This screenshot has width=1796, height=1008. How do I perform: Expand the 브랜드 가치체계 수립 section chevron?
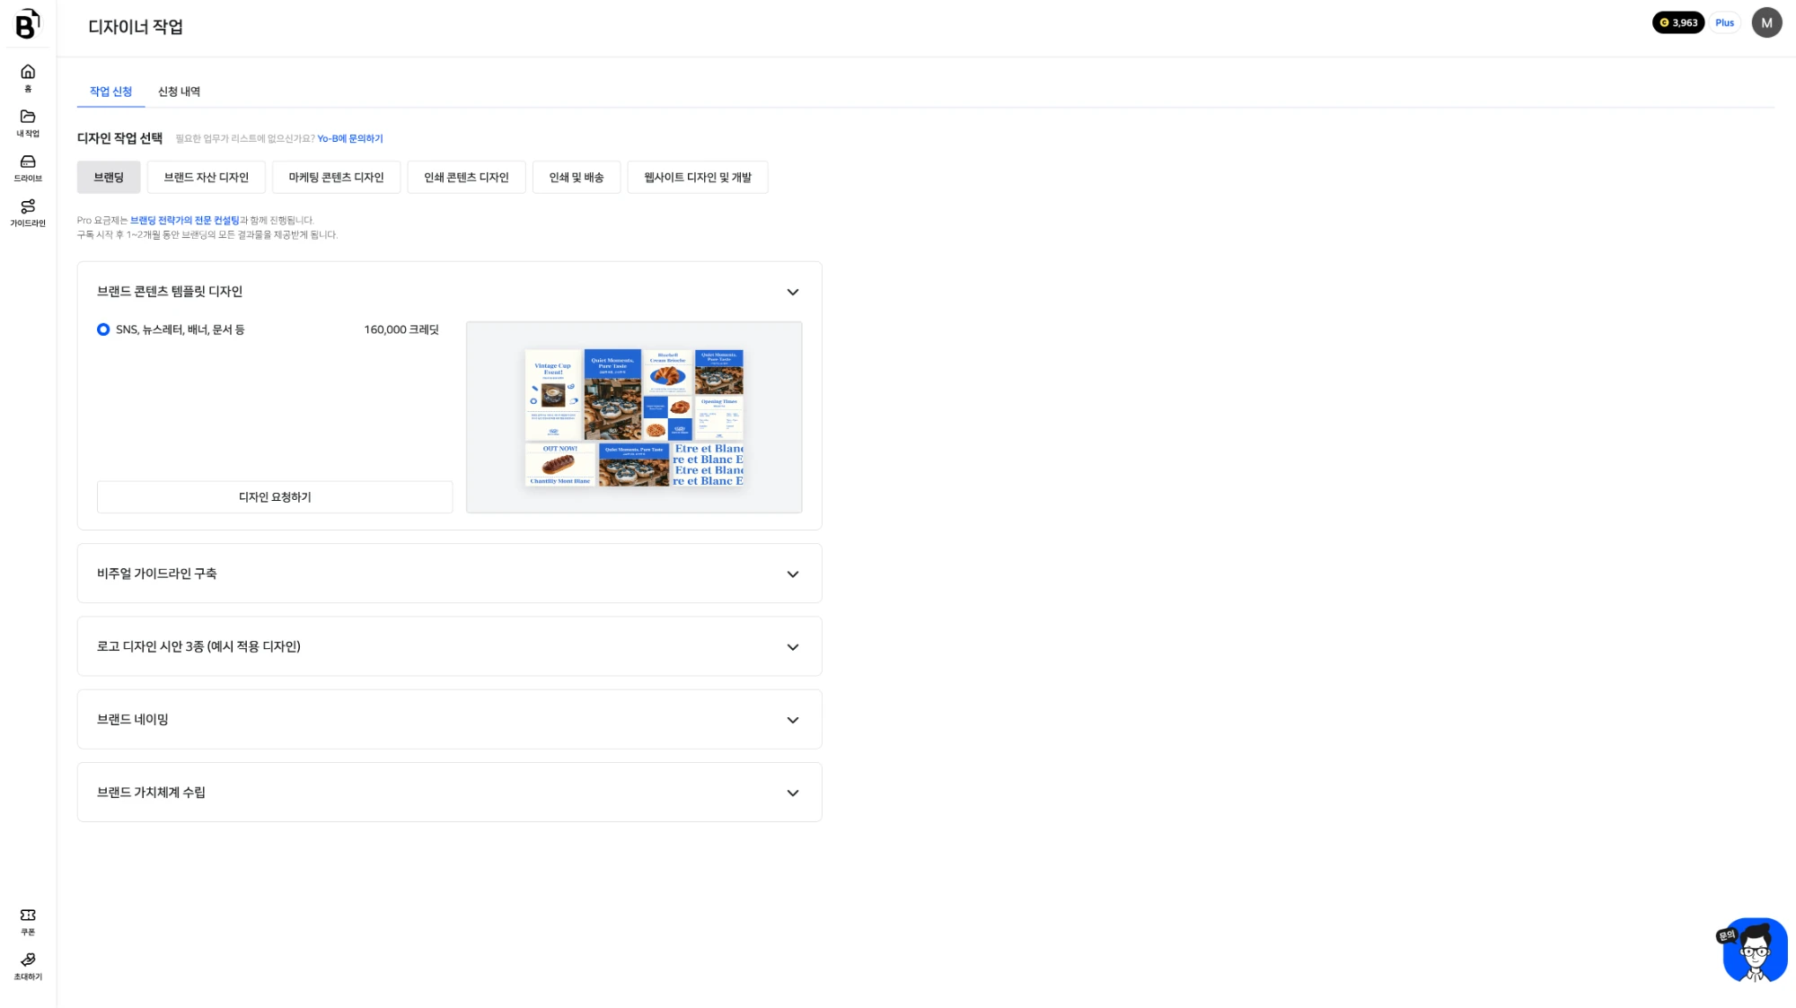point(792,793)
